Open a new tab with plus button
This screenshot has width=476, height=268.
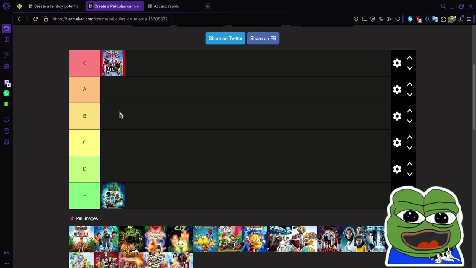(x=208, y=6)
